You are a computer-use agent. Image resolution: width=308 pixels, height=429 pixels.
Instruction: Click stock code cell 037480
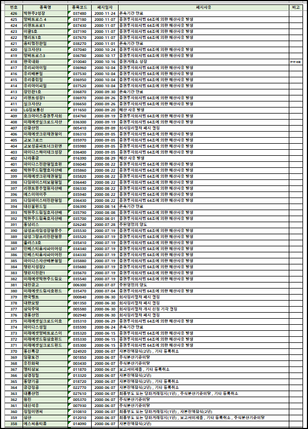click(x=80, y=13)
